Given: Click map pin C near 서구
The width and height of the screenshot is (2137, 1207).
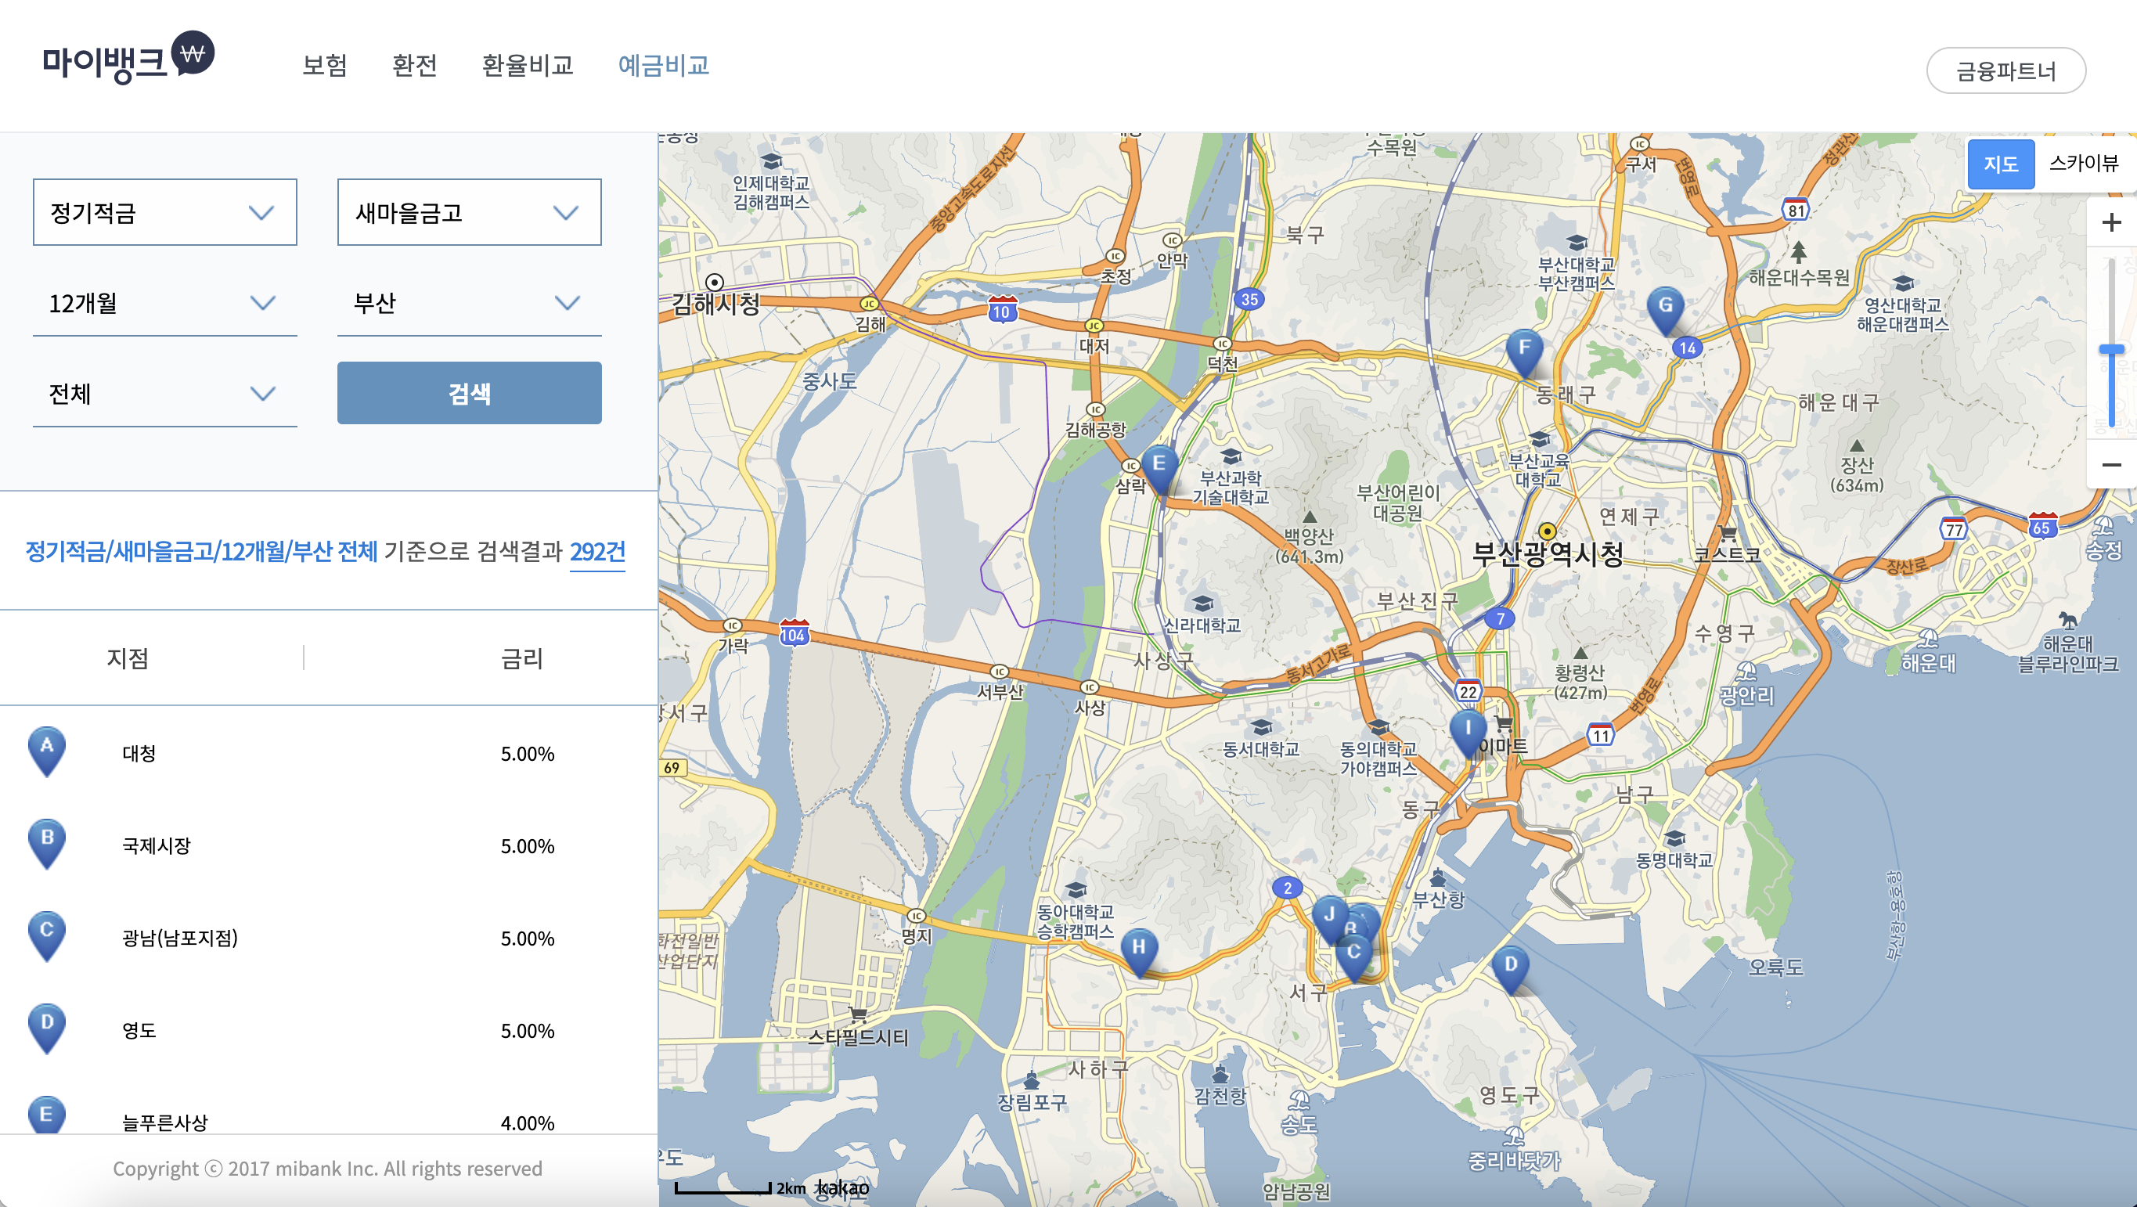Looking at the screenshot, I should (x=1354, y=958).
